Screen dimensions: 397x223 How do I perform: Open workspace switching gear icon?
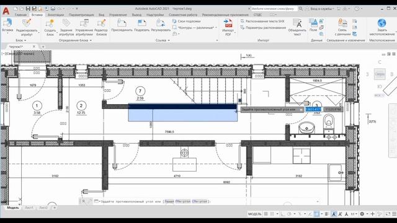pyautogui.click(x=362, y=214)
